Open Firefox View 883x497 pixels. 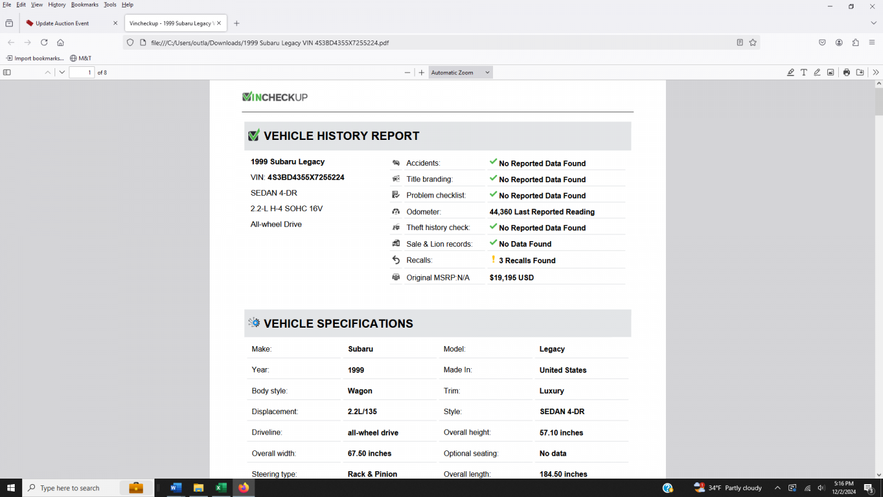click(x=9, y=23)
